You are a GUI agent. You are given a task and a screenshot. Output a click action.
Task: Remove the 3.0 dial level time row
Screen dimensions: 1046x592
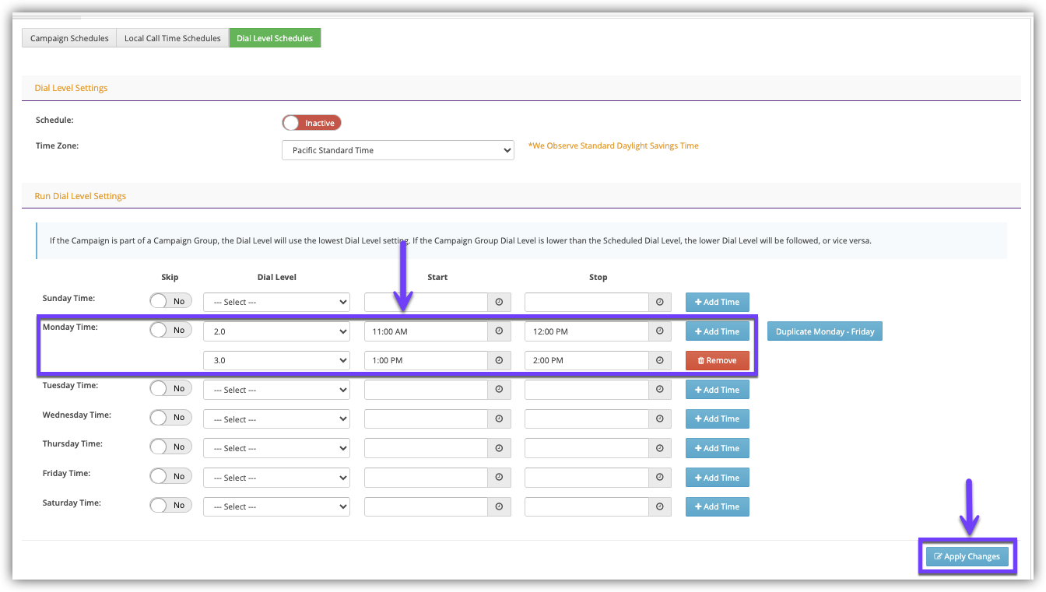[x=717, y=361]
